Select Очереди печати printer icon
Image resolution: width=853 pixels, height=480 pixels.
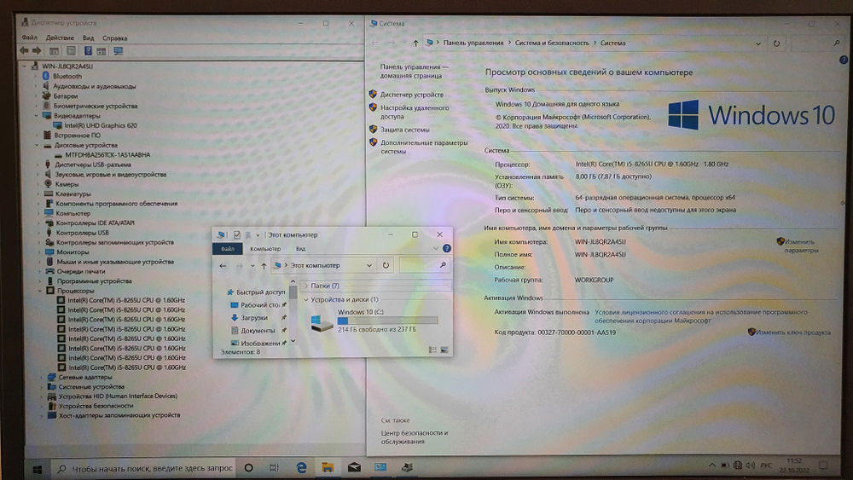(49, 271)
